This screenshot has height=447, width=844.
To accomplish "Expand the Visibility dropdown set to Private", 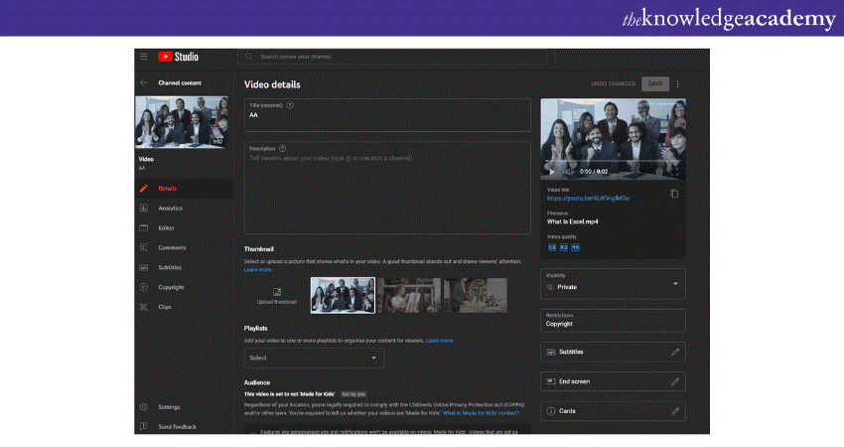I will click(x=613, y=283).
